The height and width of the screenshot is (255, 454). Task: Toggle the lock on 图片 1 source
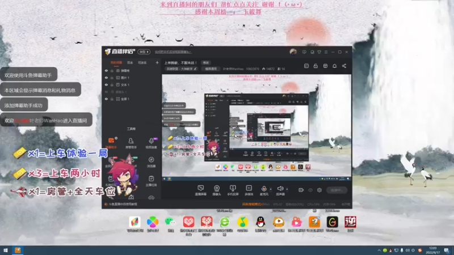point(112,78)
